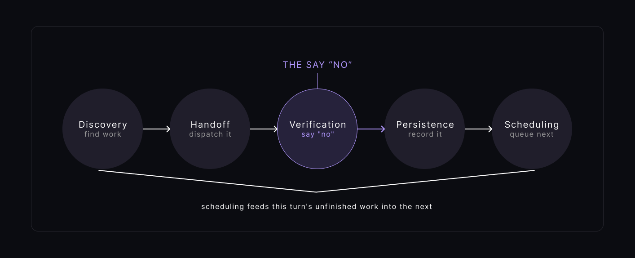Click the feedback line's right segment under Scheduling
This screenshot has height=258, width=635.
coord(426,181)
